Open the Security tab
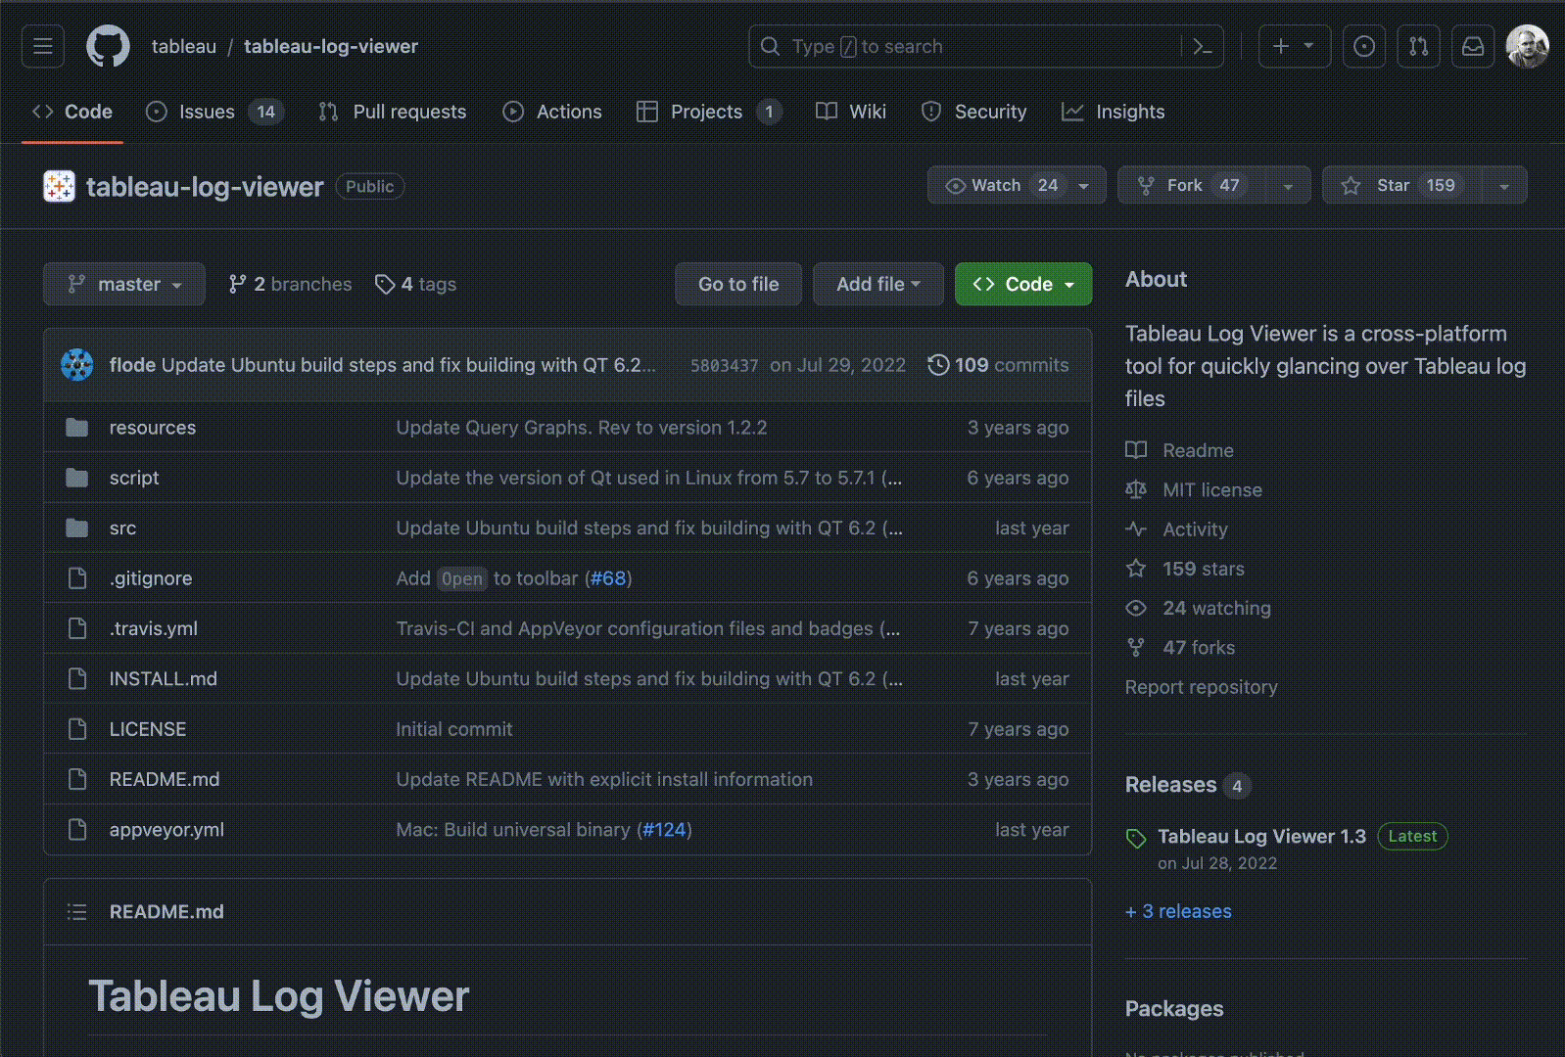 (x=974, y=112)
